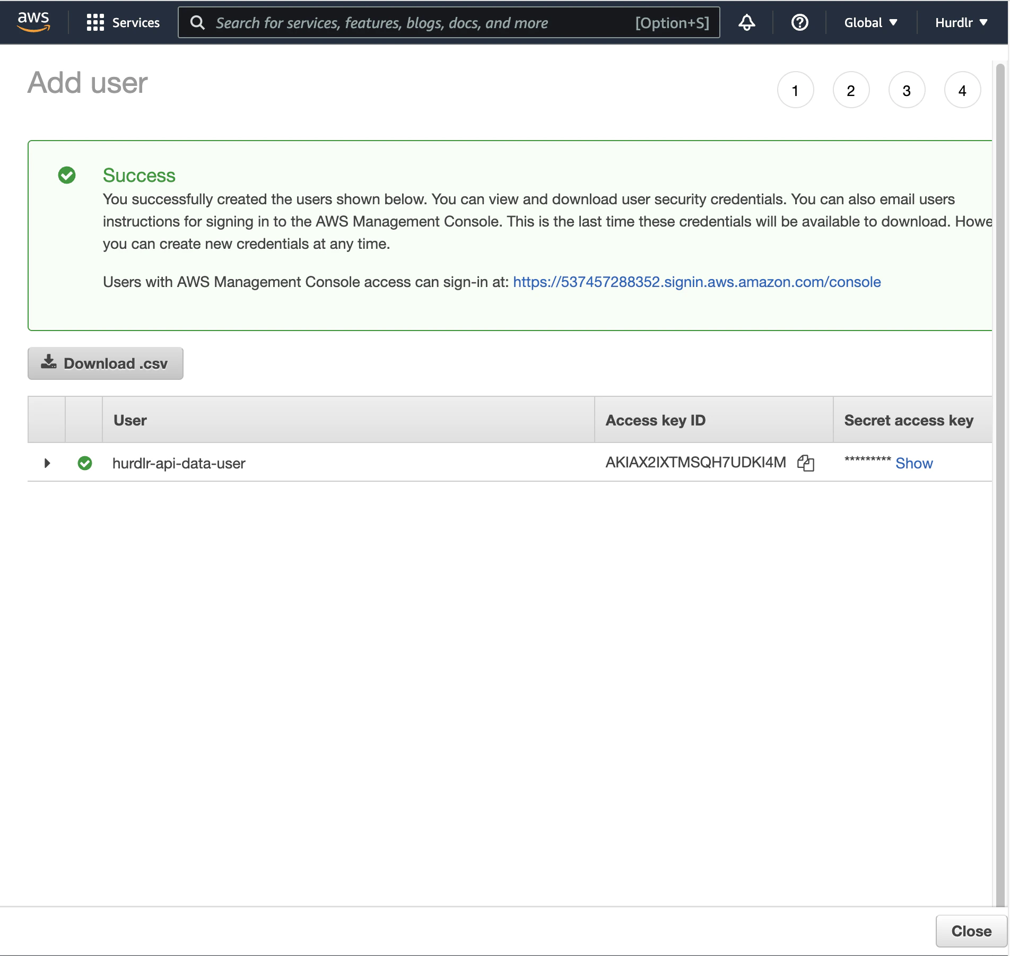This screenshot has width=1010, height=956.
Task: Click the Success heading text
Action: (x=139, y=175)
